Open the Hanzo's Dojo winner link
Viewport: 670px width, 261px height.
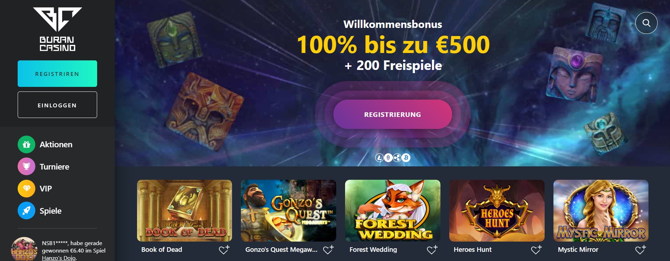[x=59, y=258]
